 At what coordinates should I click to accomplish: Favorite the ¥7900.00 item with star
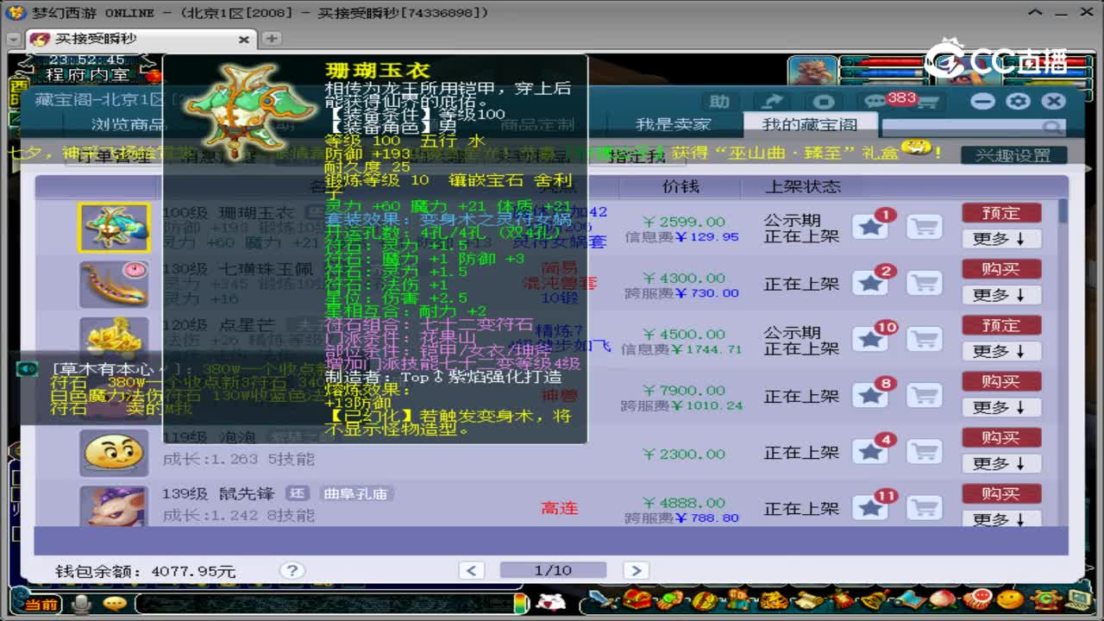click(x=871, y=395)
